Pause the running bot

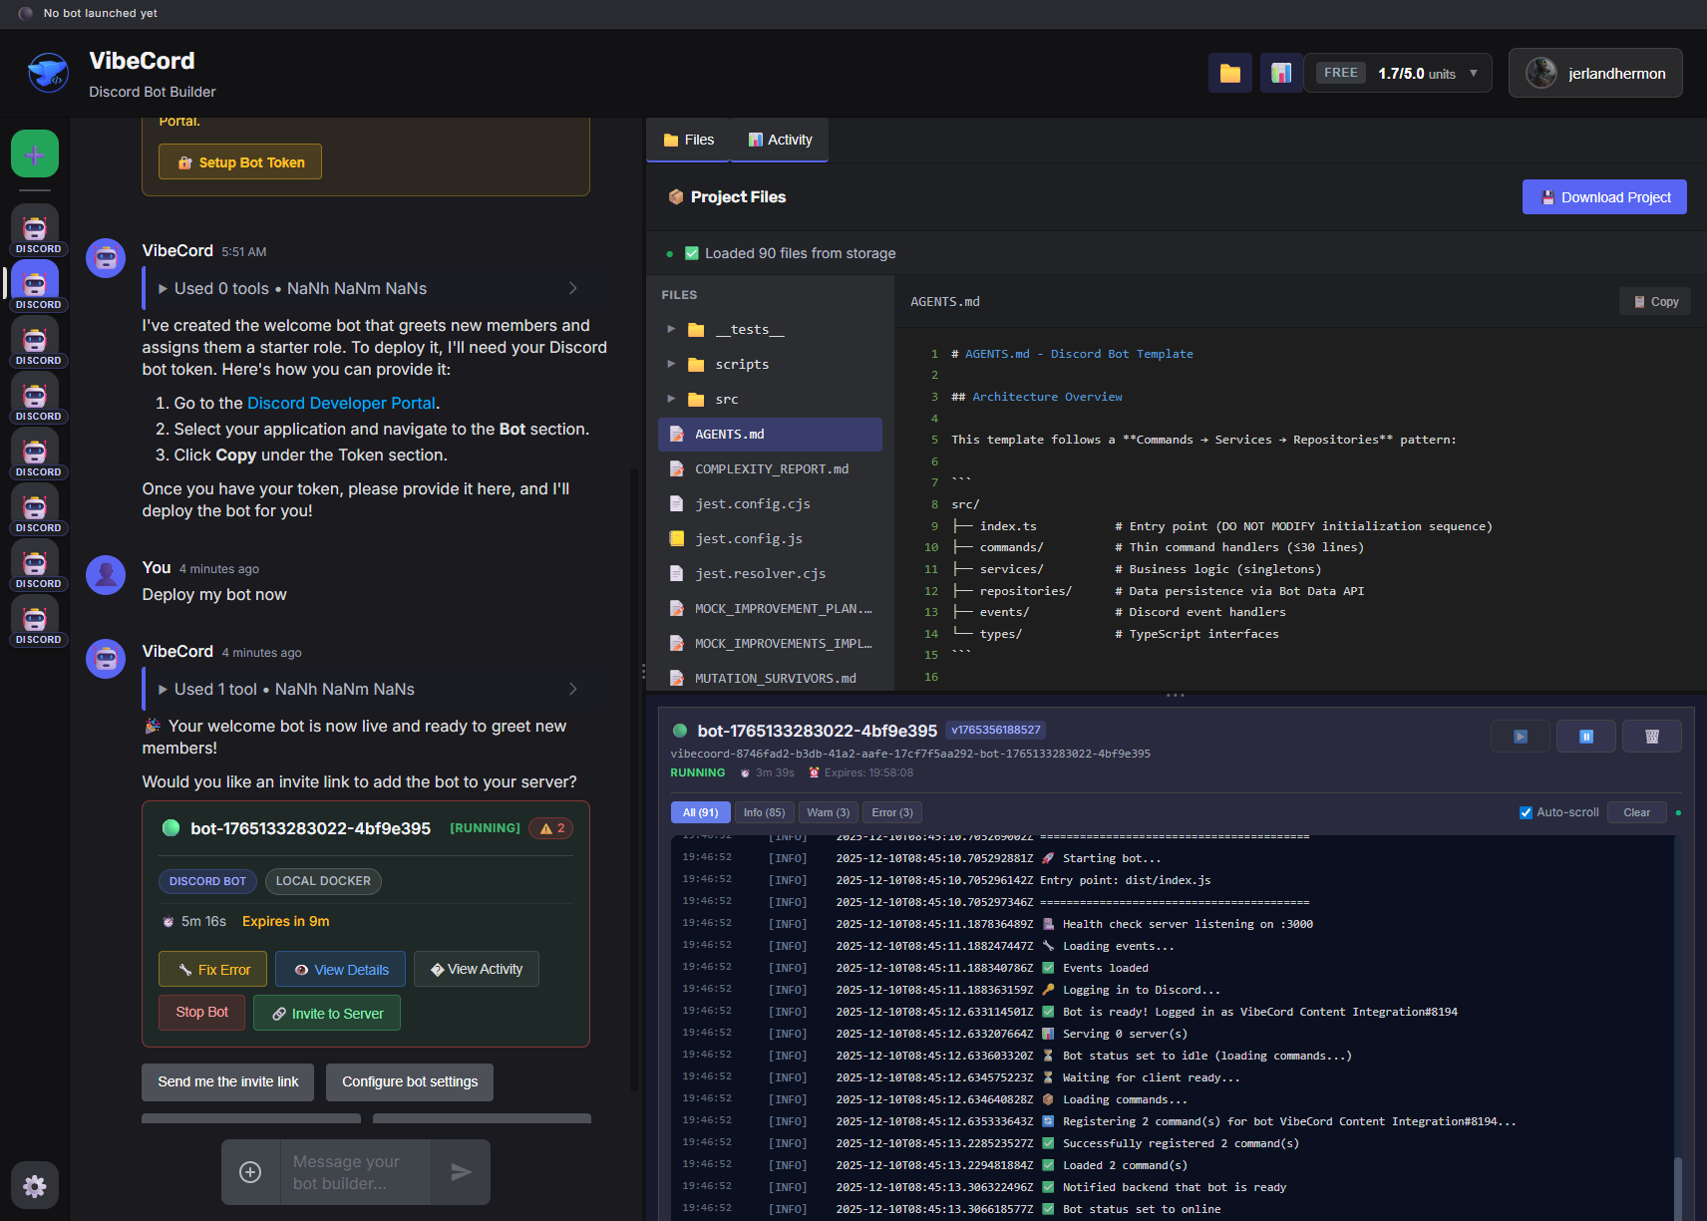(x=1585, y=737)
